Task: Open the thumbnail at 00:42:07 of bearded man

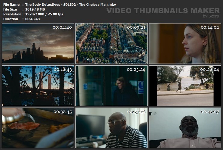Action: coord(185,128)
